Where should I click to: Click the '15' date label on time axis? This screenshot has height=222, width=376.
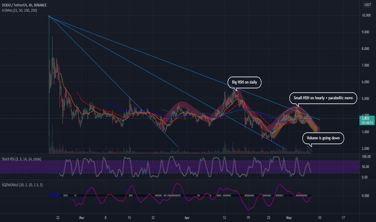click(129, 218)
